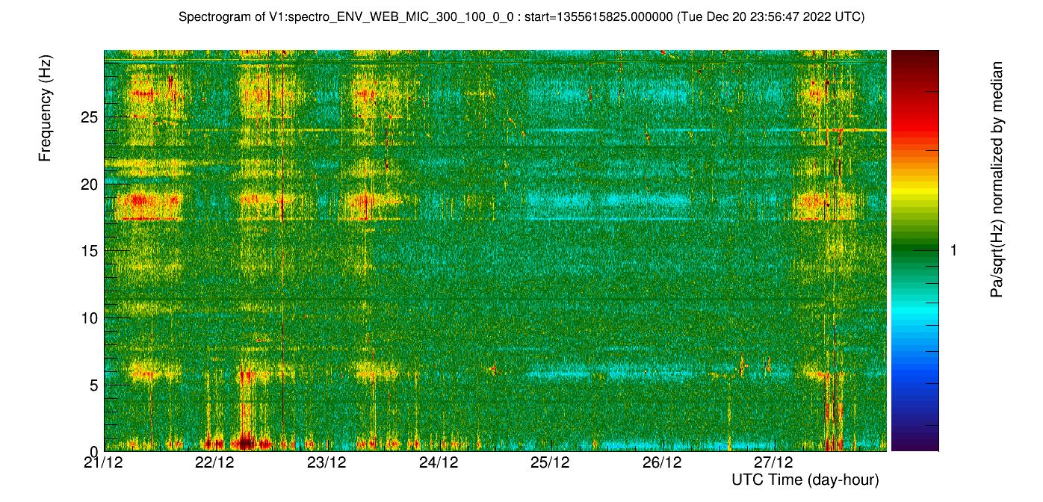The height and width of the screenshot is (502, 1043).
Task: Click the 25/12 time tick label
Action: pos(551,462)
